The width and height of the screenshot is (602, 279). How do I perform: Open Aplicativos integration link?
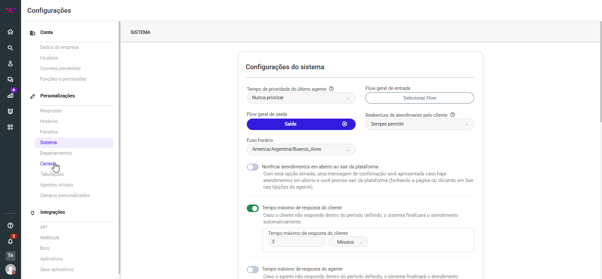(x=52, y=259)
